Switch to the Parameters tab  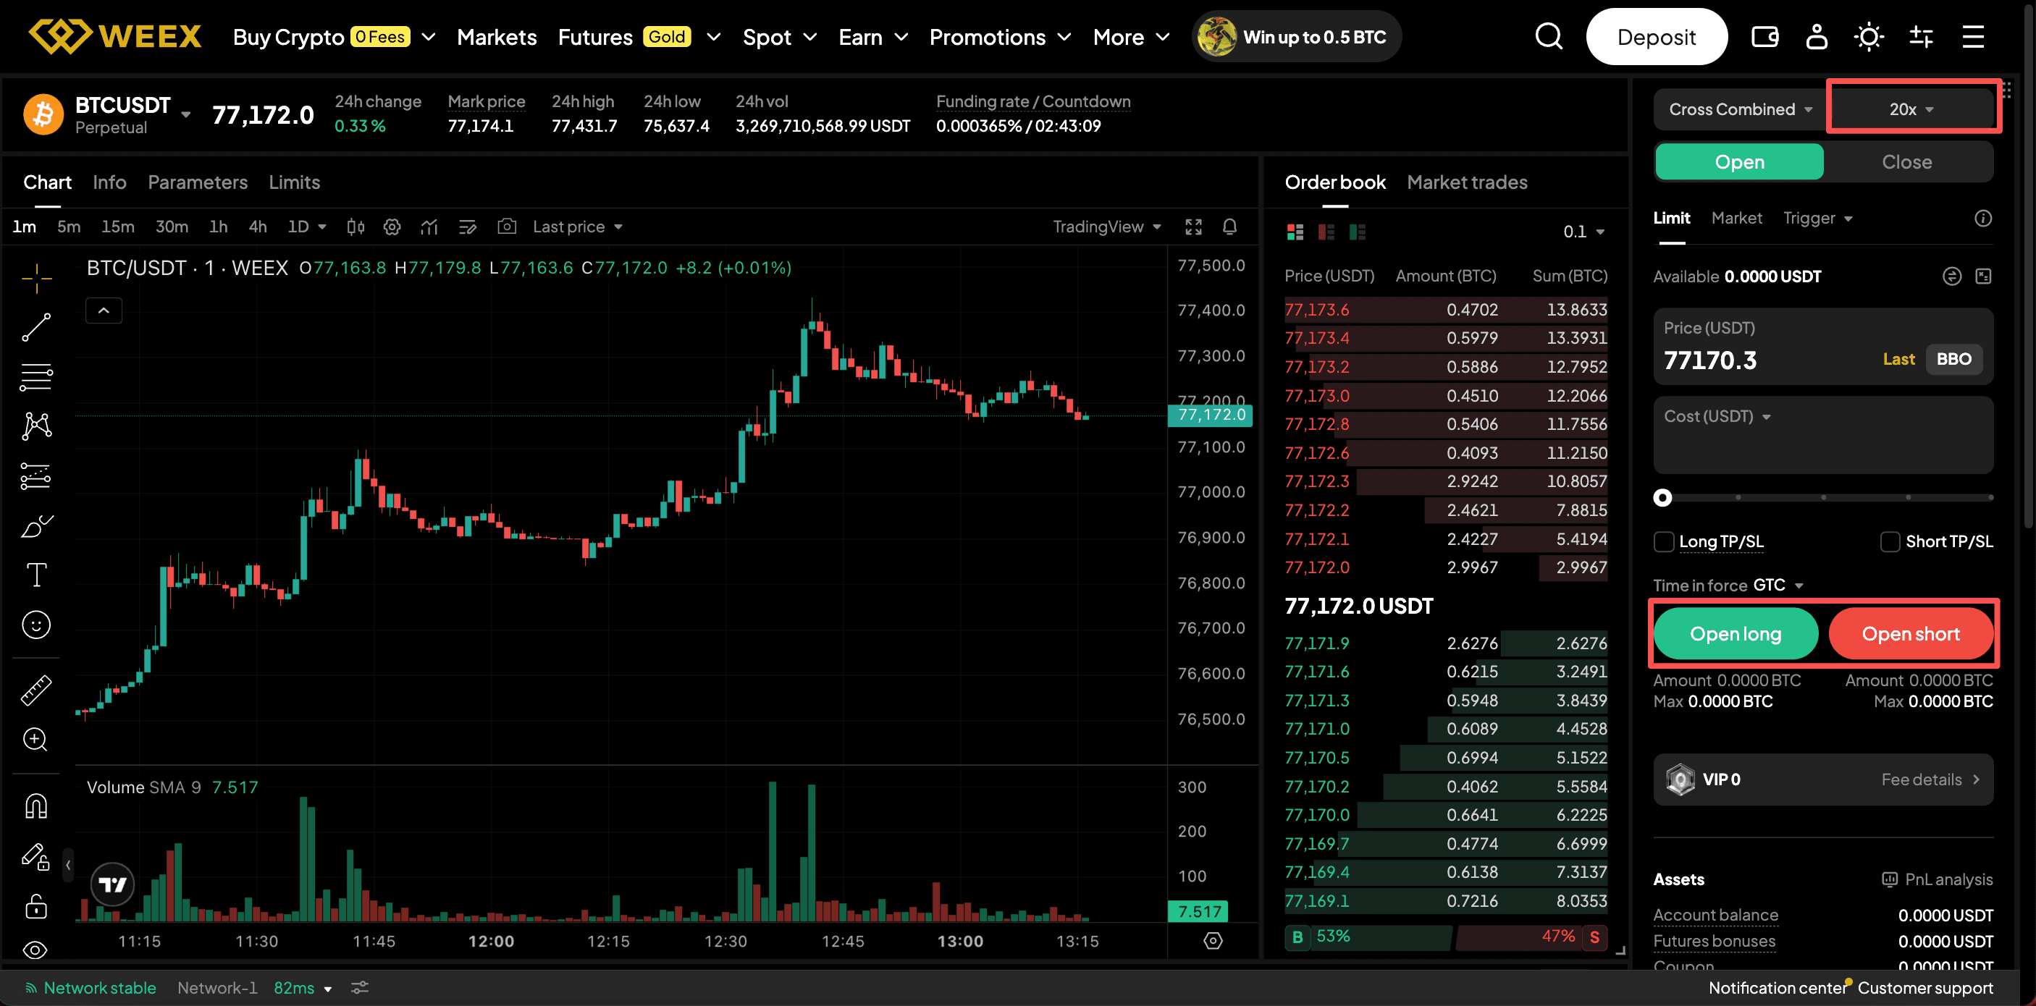point(198,182)
